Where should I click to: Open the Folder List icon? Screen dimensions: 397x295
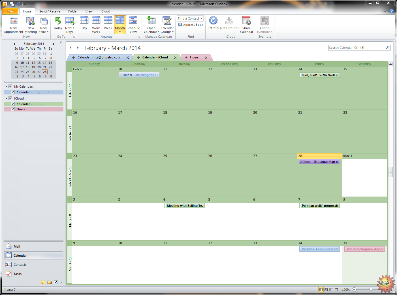[x=50, y=282]
